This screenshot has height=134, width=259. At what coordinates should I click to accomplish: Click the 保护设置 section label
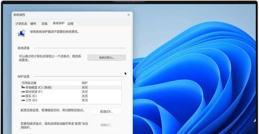tap(23, 76)
